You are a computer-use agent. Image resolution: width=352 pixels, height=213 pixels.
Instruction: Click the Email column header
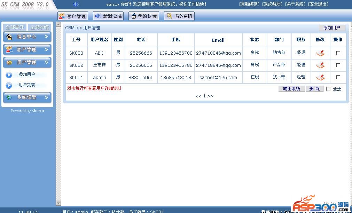pyautogui.click(x=218, y=40)
